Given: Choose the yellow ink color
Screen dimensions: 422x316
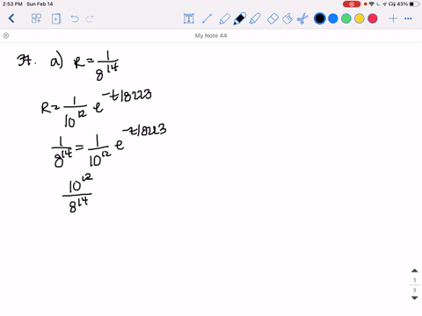Looking at the screenshot, I should coord(360,18).
